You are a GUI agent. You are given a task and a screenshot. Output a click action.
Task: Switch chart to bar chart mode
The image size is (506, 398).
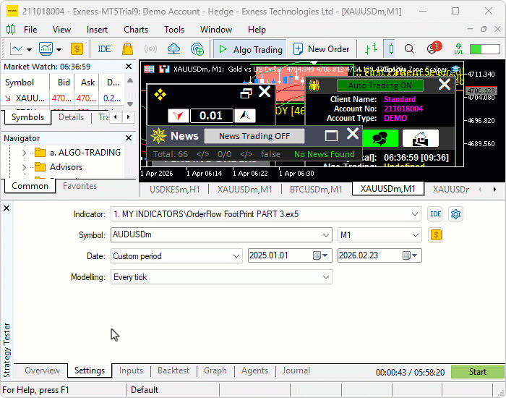click(x=371, y=49)
